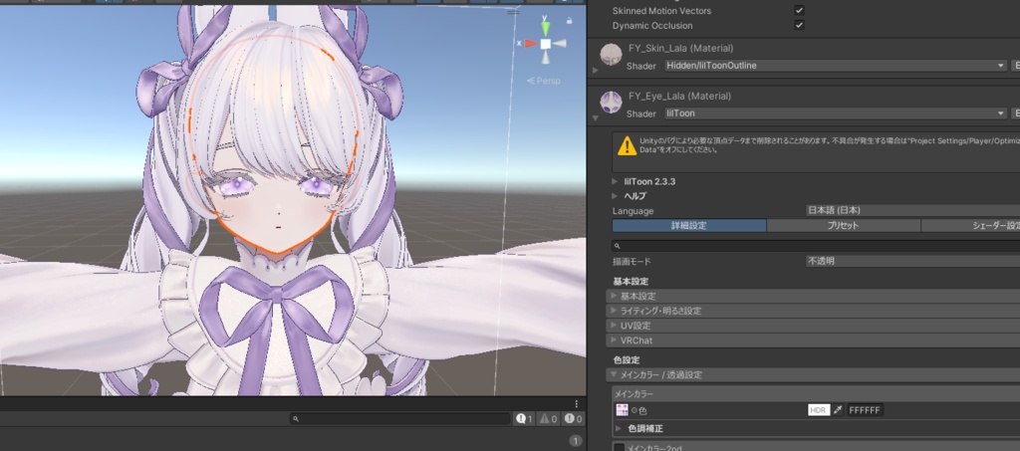Open the Hidden/lilToonOutline shader dropdown

point(836,66)
